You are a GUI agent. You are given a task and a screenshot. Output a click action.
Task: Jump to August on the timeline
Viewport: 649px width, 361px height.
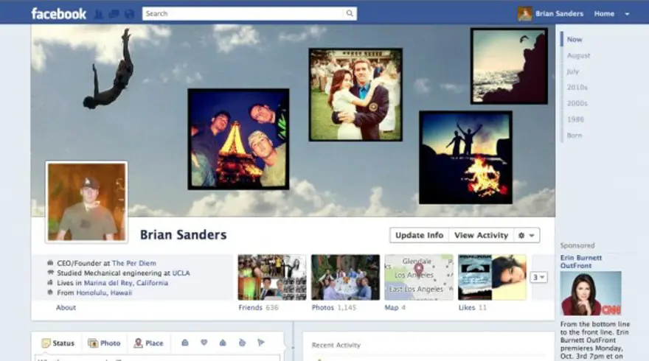[578, 55]
